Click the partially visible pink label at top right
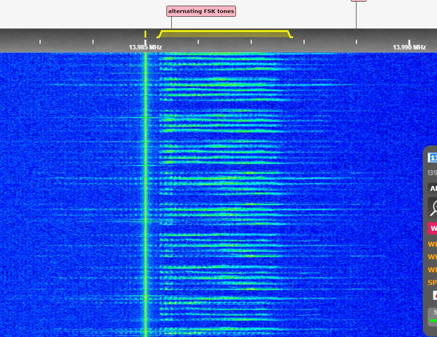Viewport: 437px width, 337px height. click(x=358, y=0)
